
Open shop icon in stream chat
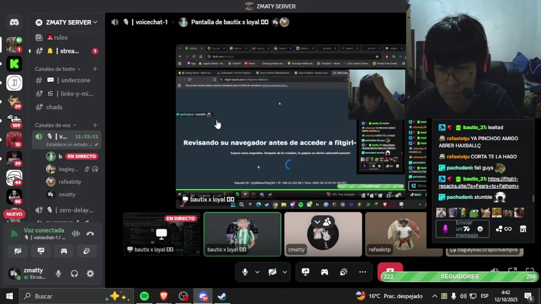523,229
